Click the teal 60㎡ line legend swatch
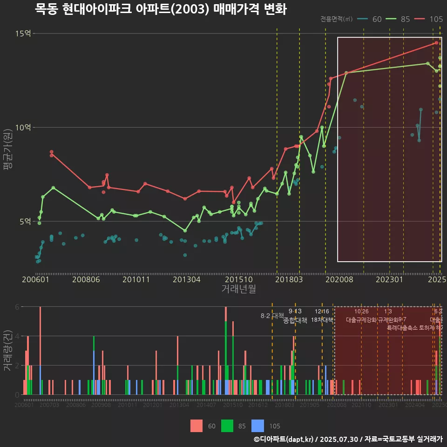This screenshot has width=447, height=447. 363,19
